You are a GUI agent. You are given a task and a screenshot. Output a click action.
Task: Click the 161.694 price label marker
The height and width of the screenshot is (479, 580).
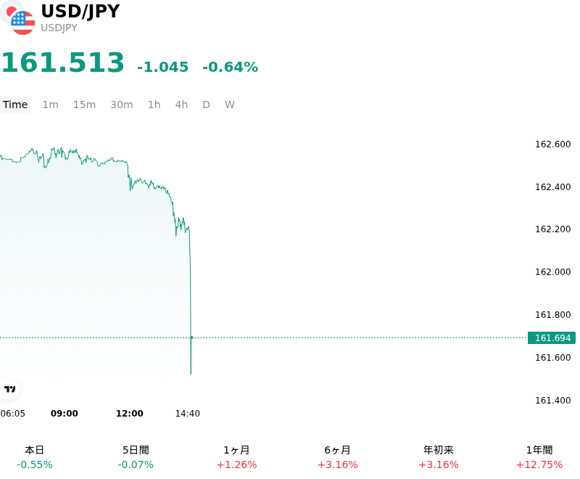point(551,337)
